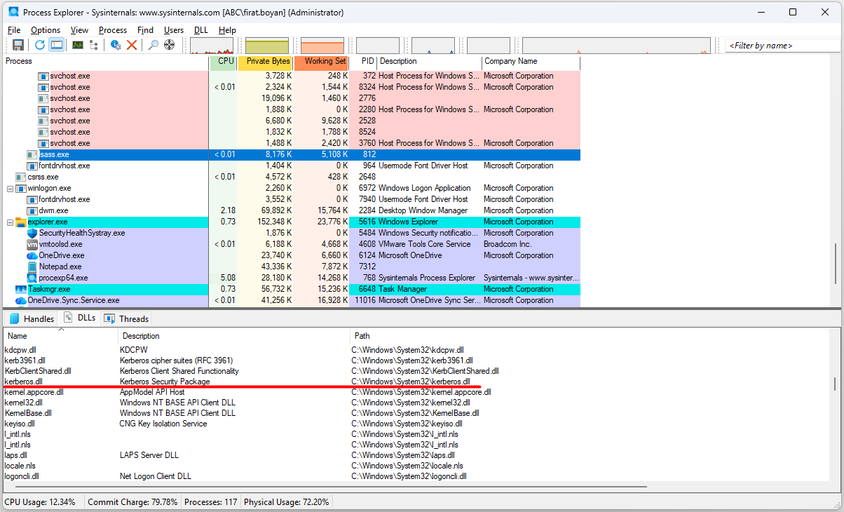The image size is (844, 512).
Task: Switch to the DLLs tab
Action: pyautogui.click(x=80, y=318)
